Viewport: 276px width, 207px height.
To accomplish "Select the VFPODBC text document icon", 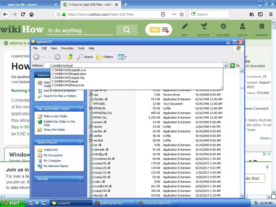I will pyautogui.click(x=91, y=104).
